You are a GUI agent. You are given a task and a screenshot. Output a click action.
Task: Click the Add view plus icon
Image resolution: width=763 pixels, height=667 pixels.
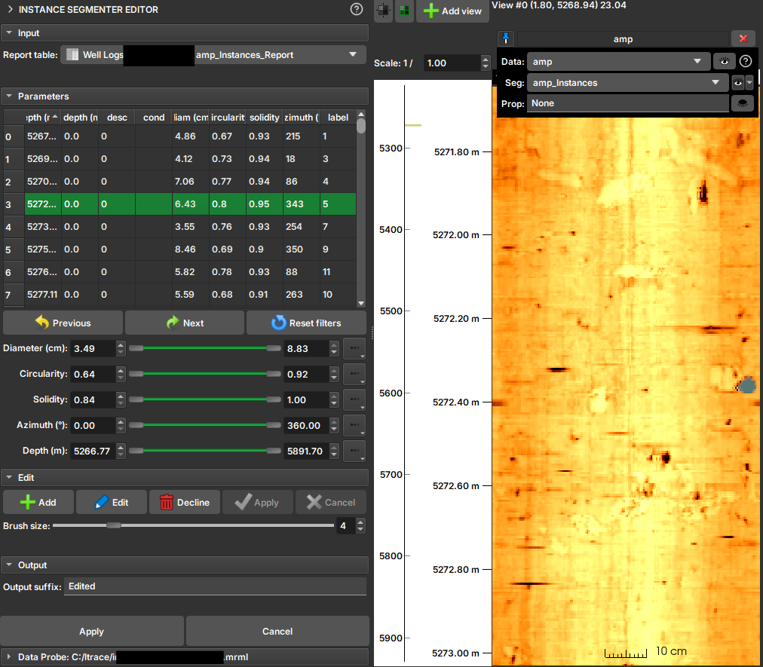(430, 11)
